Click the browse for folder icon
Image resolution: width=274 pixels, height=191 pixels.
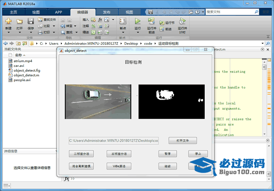[x=25, y=43]
